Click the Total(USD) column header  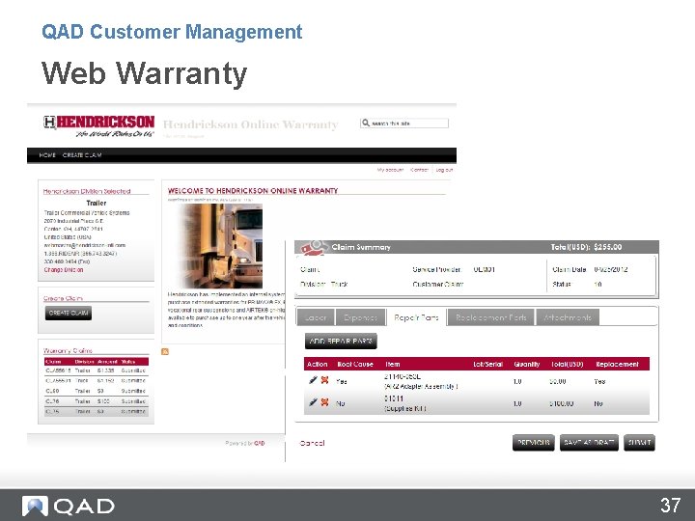(568, 364)
